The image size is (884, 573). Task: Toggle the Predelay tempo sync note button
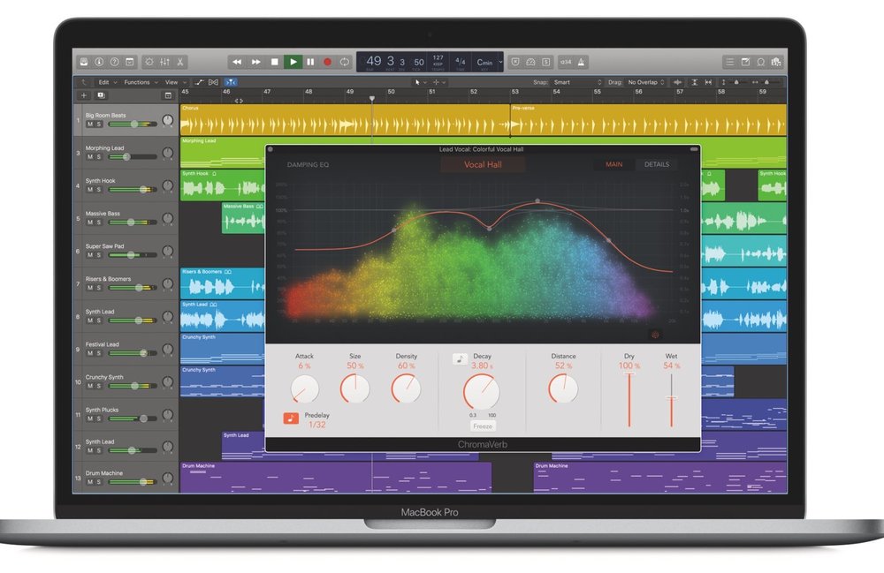[x=291, y=418]
